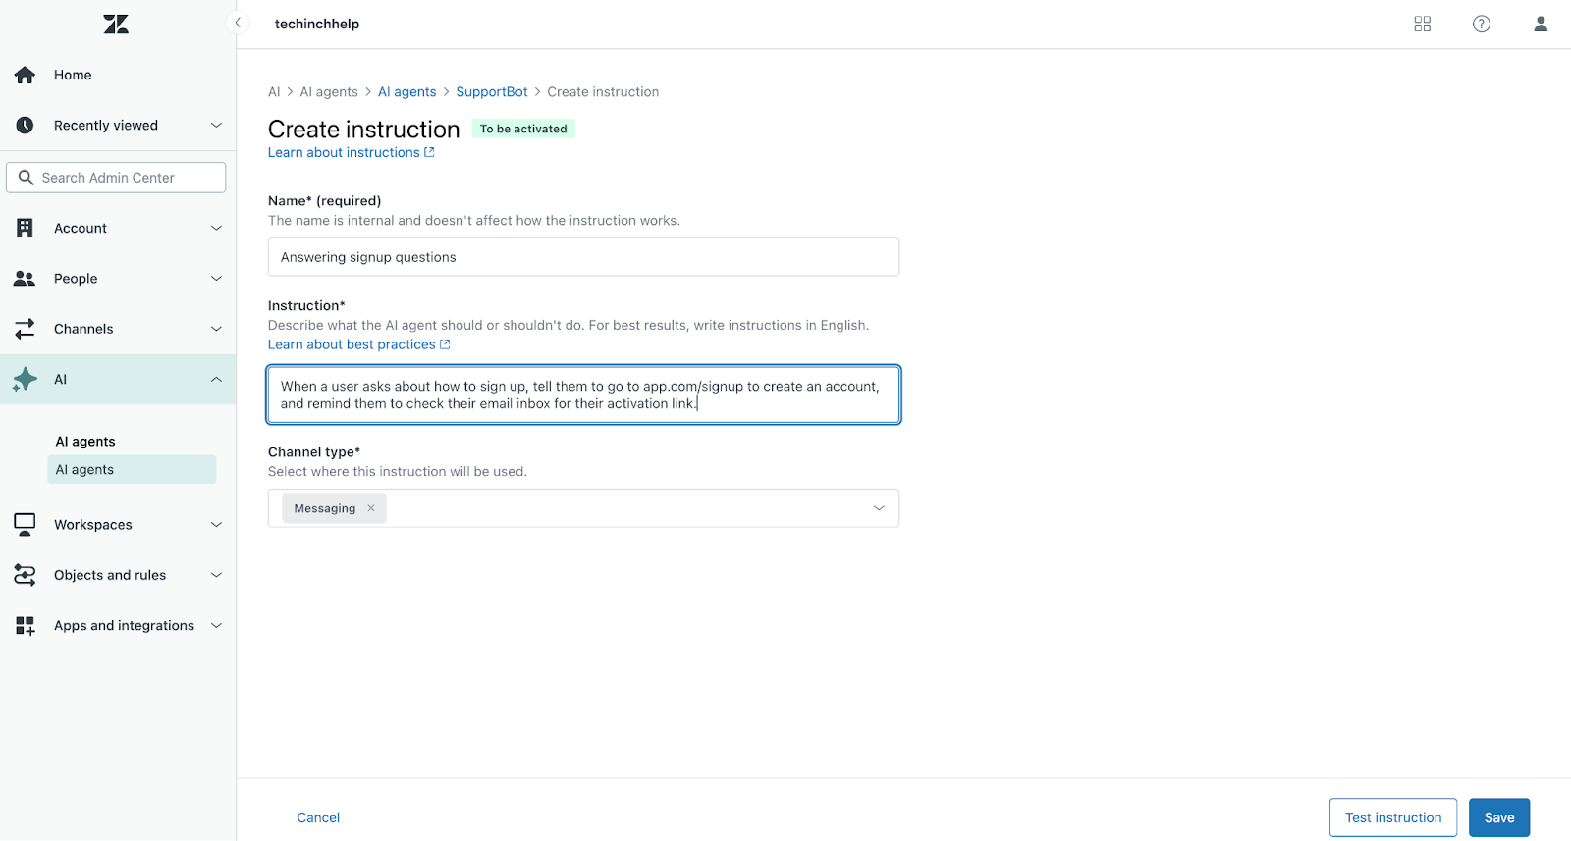The image size is (1571, 841).
Task: Click the Save button
Action: coord(1498,817)
